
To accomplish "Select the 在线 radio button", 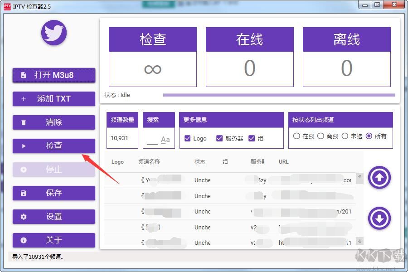I will click(x=296, y=135).
